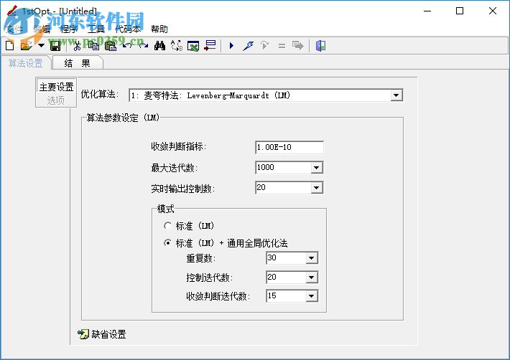Expand the 重复数 dropdown

coord(311,258)
